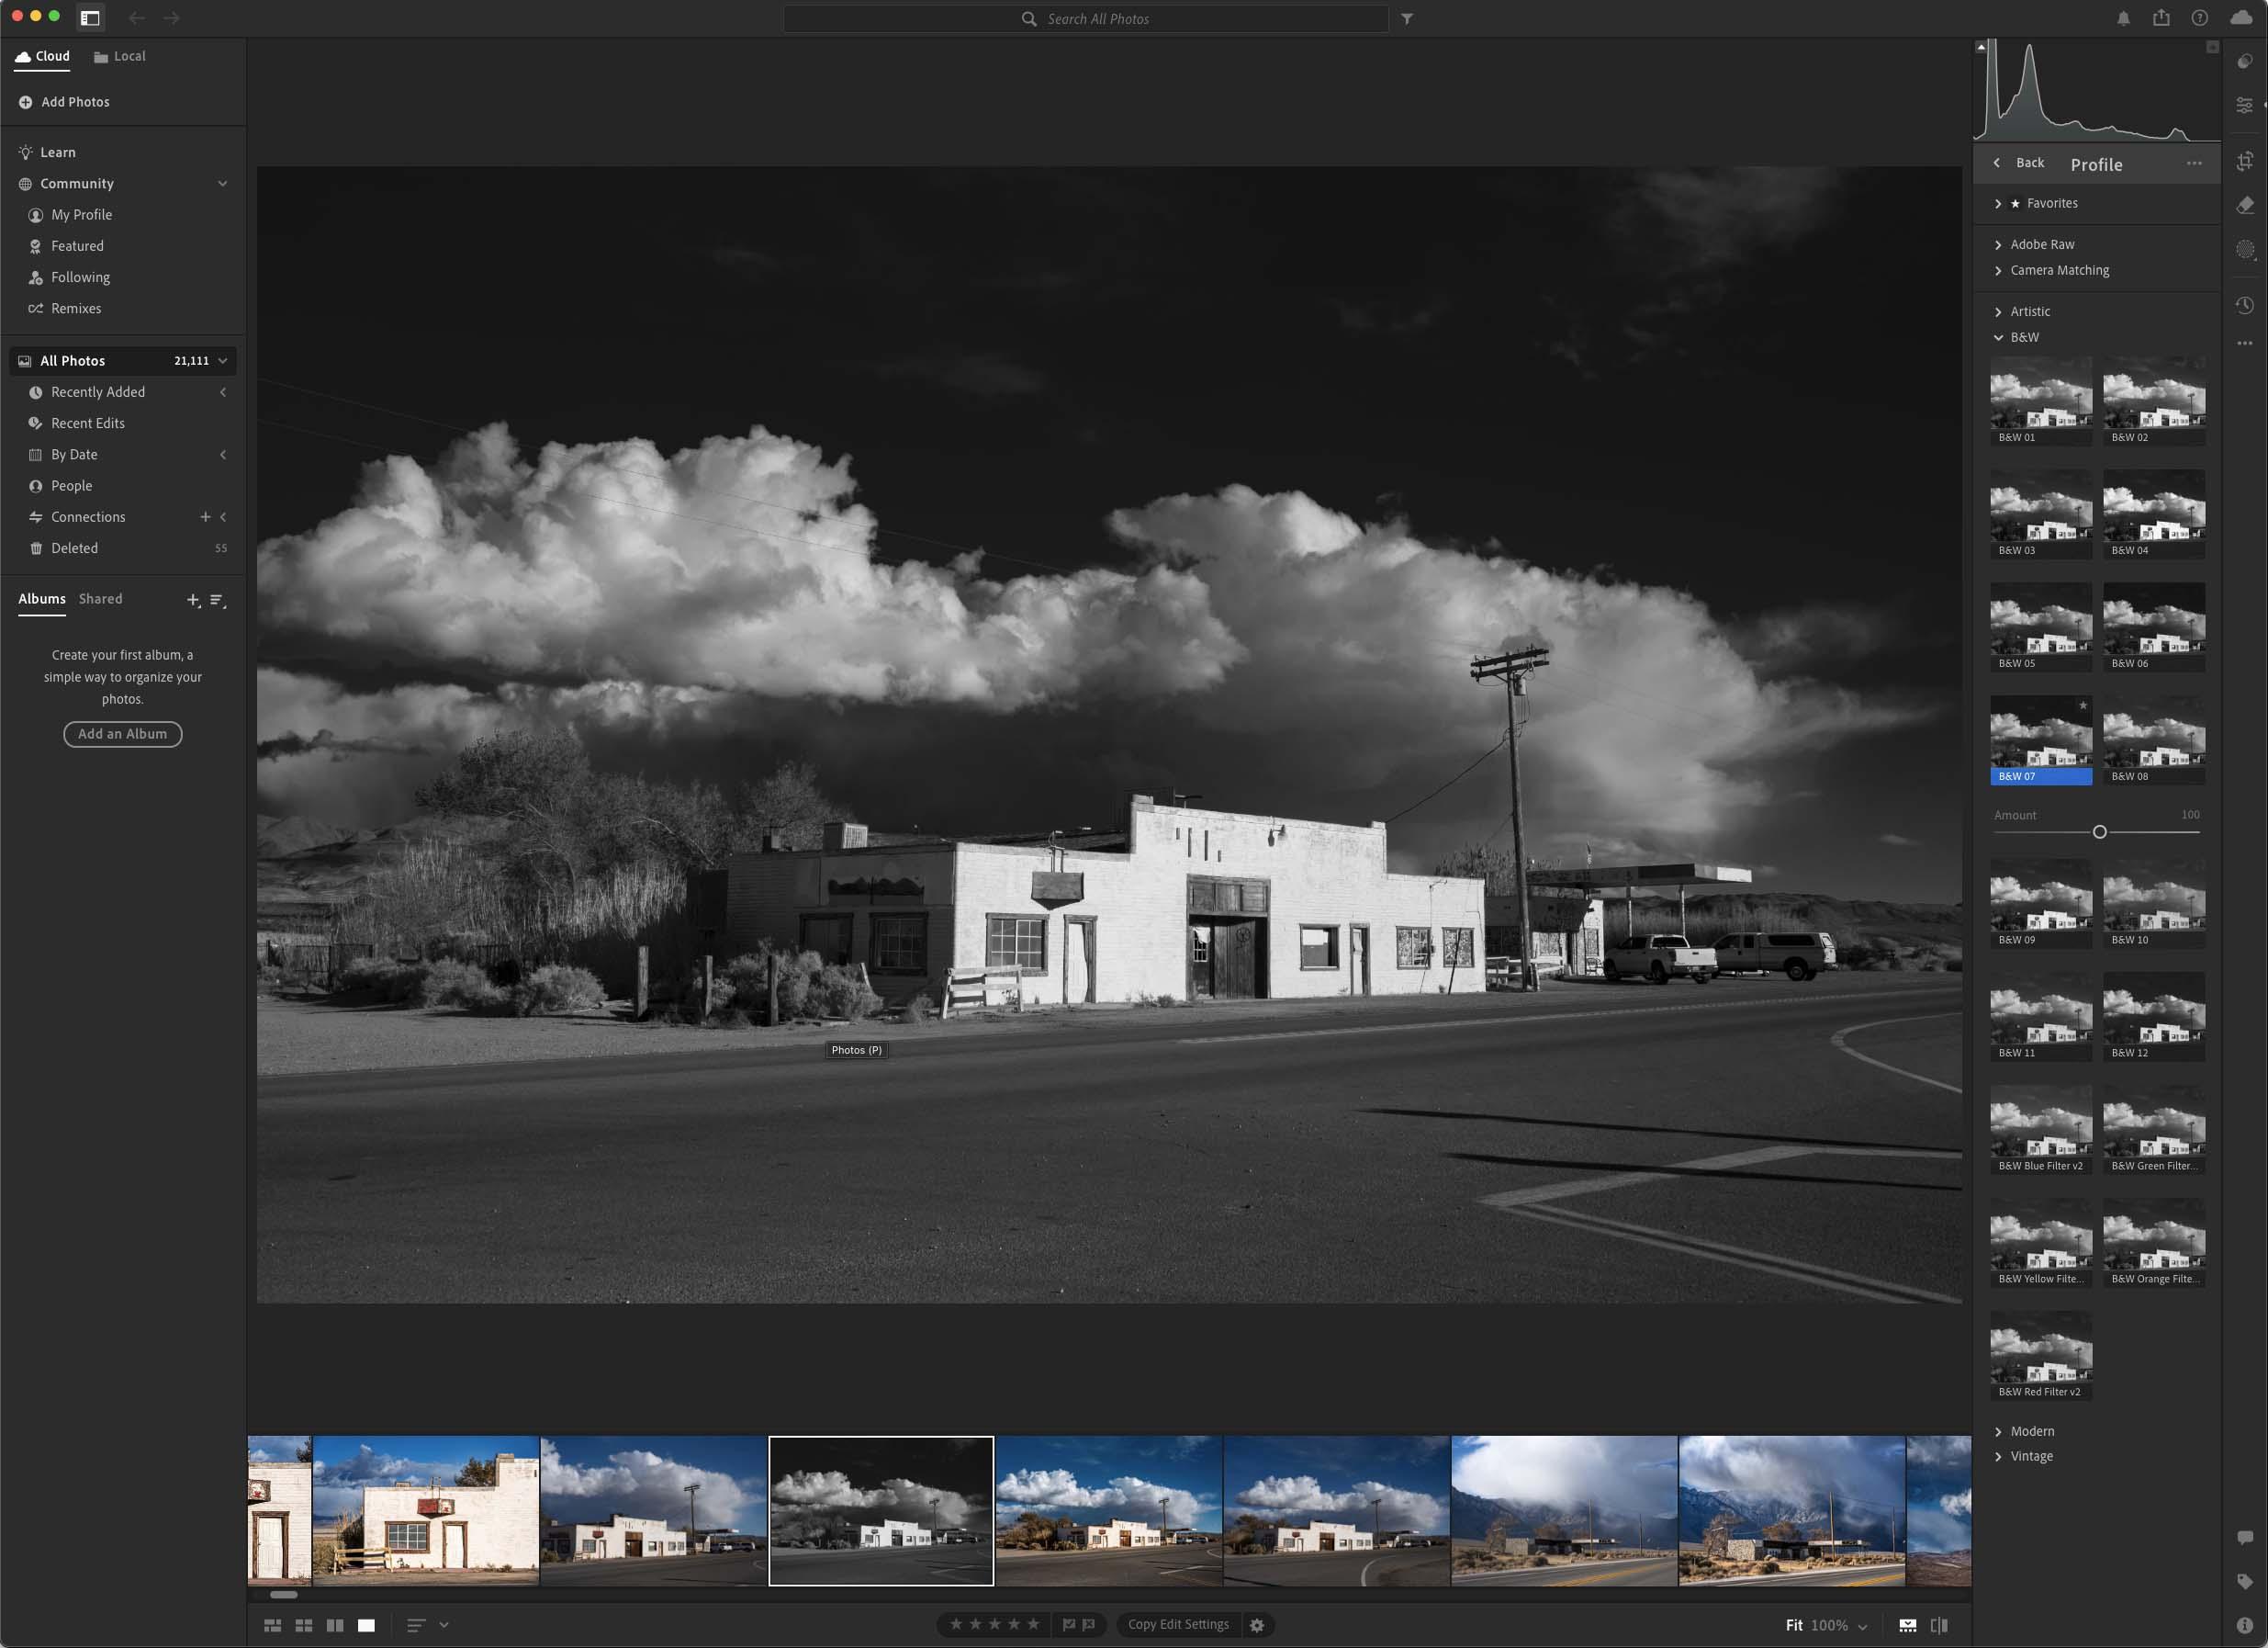Click the share export icon
The height and width of the screenshot is (1648, 2268).
pyautogui.click(x=2161, y=18)
